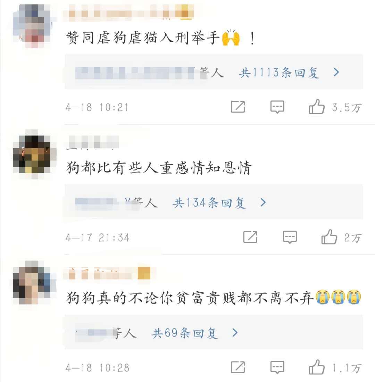
Task: Like the comment with 1.1万 likes
Action: pyautogui.click(x=317, y=367)
